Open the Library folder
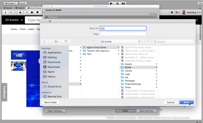The width and height of the screenshot is (203, 123). [139, 71]
